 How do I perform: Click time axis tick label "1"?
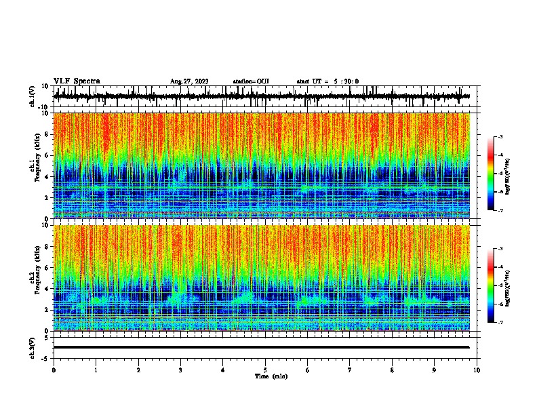pos(96,370)
